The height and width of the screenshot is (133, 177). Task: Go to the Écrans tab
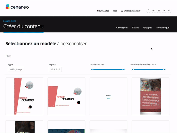[x=135, y=27]
